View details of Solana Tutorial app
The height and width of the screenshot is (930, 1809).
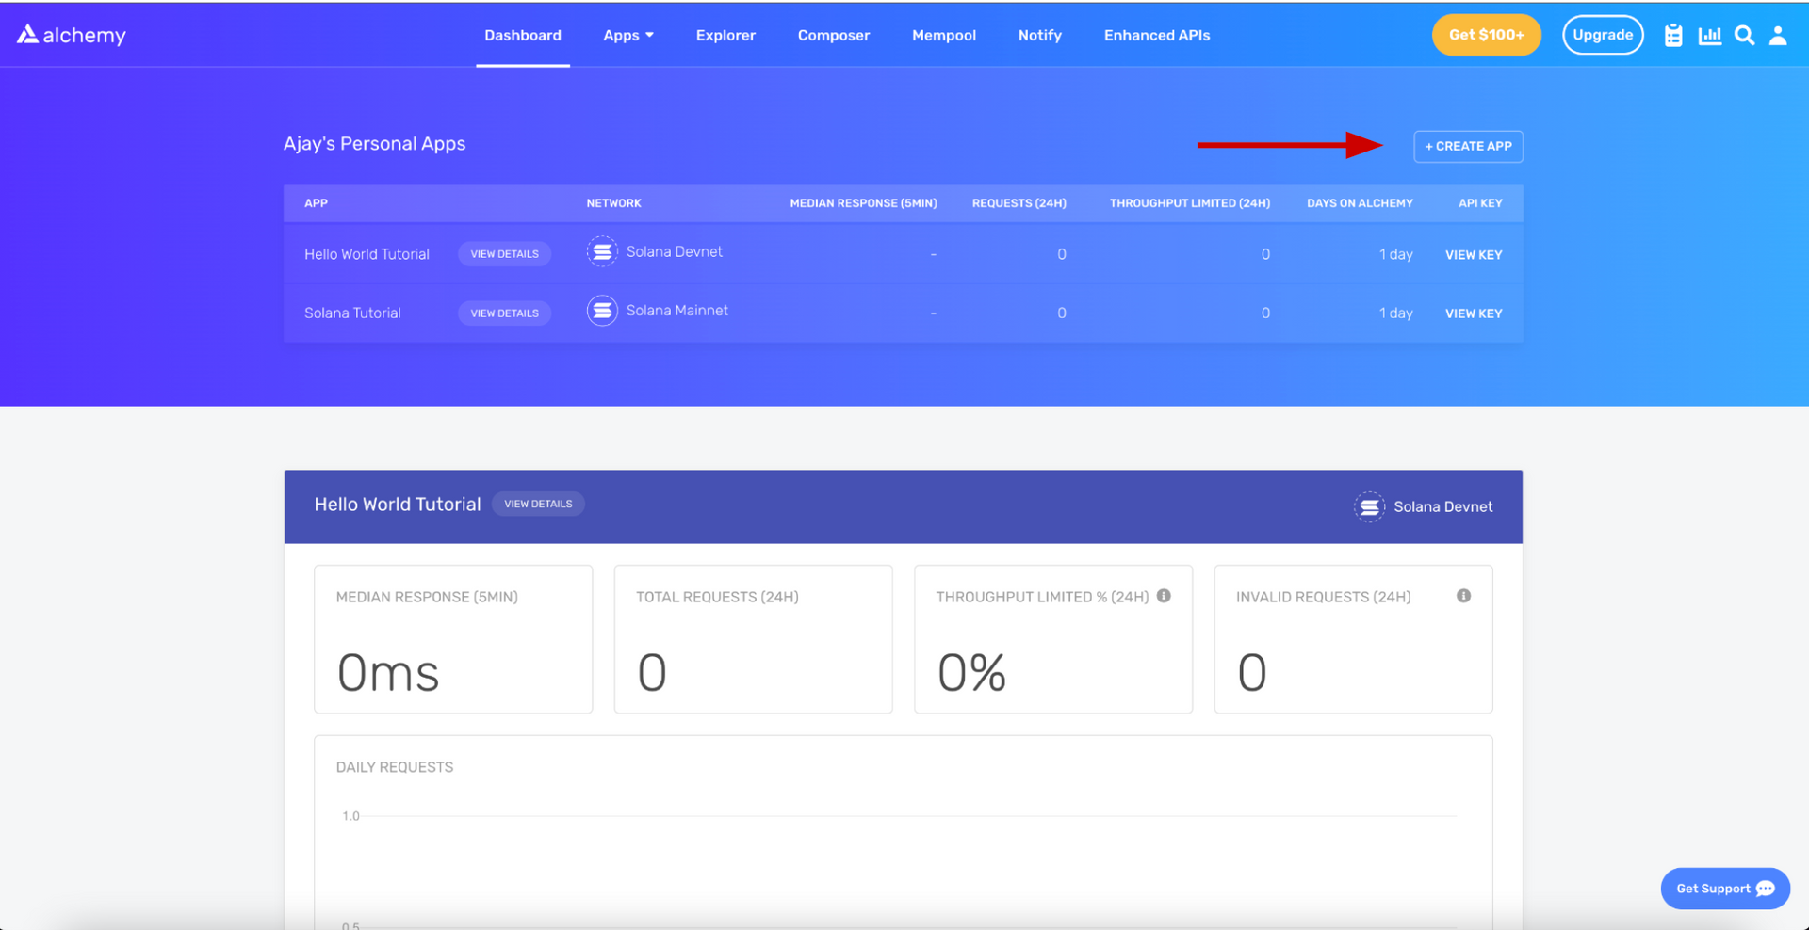click(505, 313)
